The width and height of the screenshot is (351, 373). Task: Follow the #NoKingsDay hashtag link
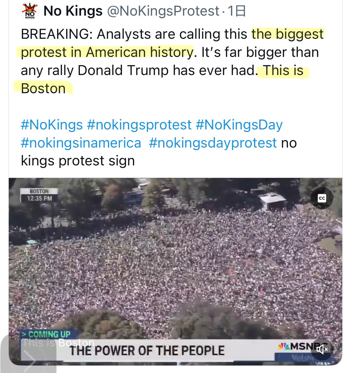tap(239, 125)
